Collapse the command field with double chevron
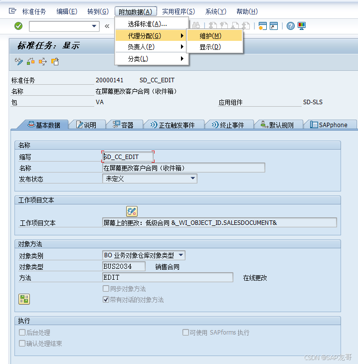Screen dimensions: 358x364 [107, 26]
